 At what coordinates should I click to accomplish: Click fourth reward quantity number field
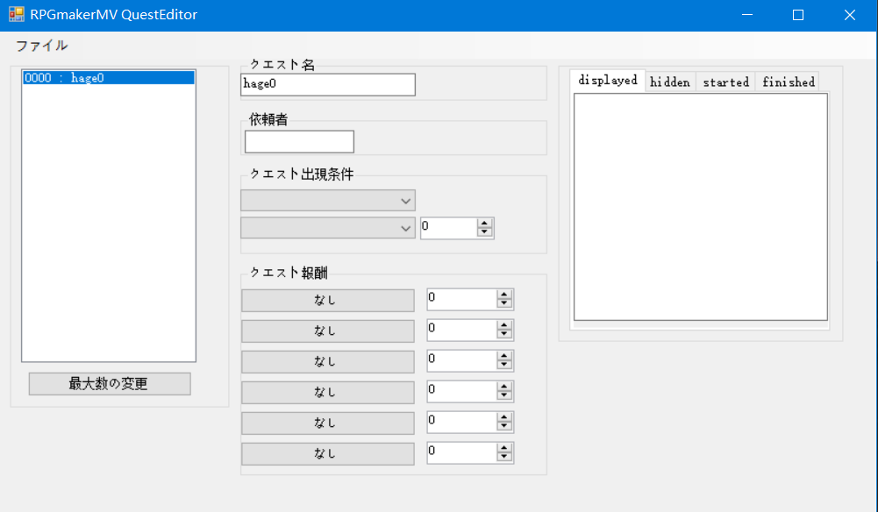coord(462,392)
